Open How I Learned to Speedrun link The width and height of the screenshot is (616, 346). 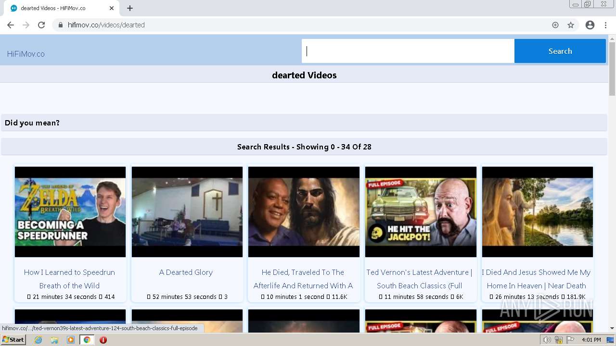coord(70,279)
